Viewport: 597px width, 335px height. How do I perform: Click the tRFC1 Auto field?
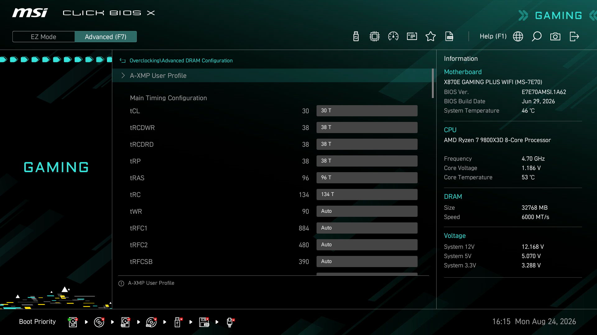(367, 228)
